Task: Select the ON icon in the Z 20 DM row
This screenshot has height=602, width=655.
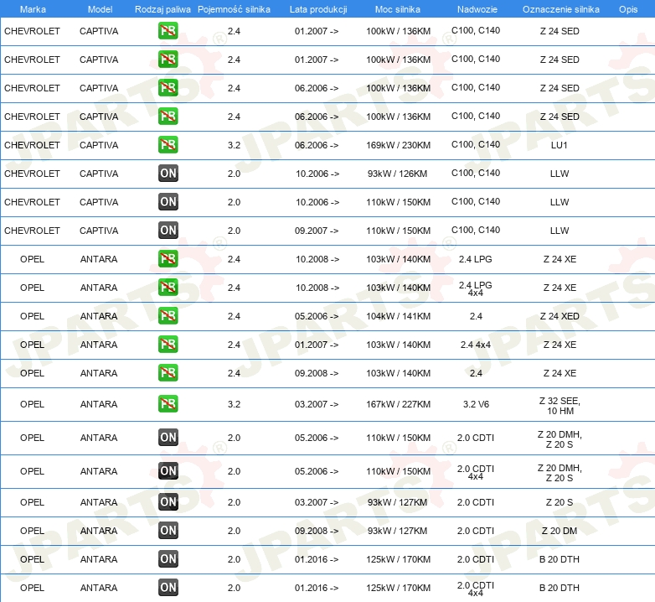Action: [x=168, y=531]
